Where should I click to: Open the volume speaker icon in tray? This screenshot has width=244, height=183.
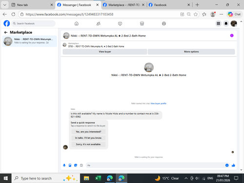[x=198, y=178]
